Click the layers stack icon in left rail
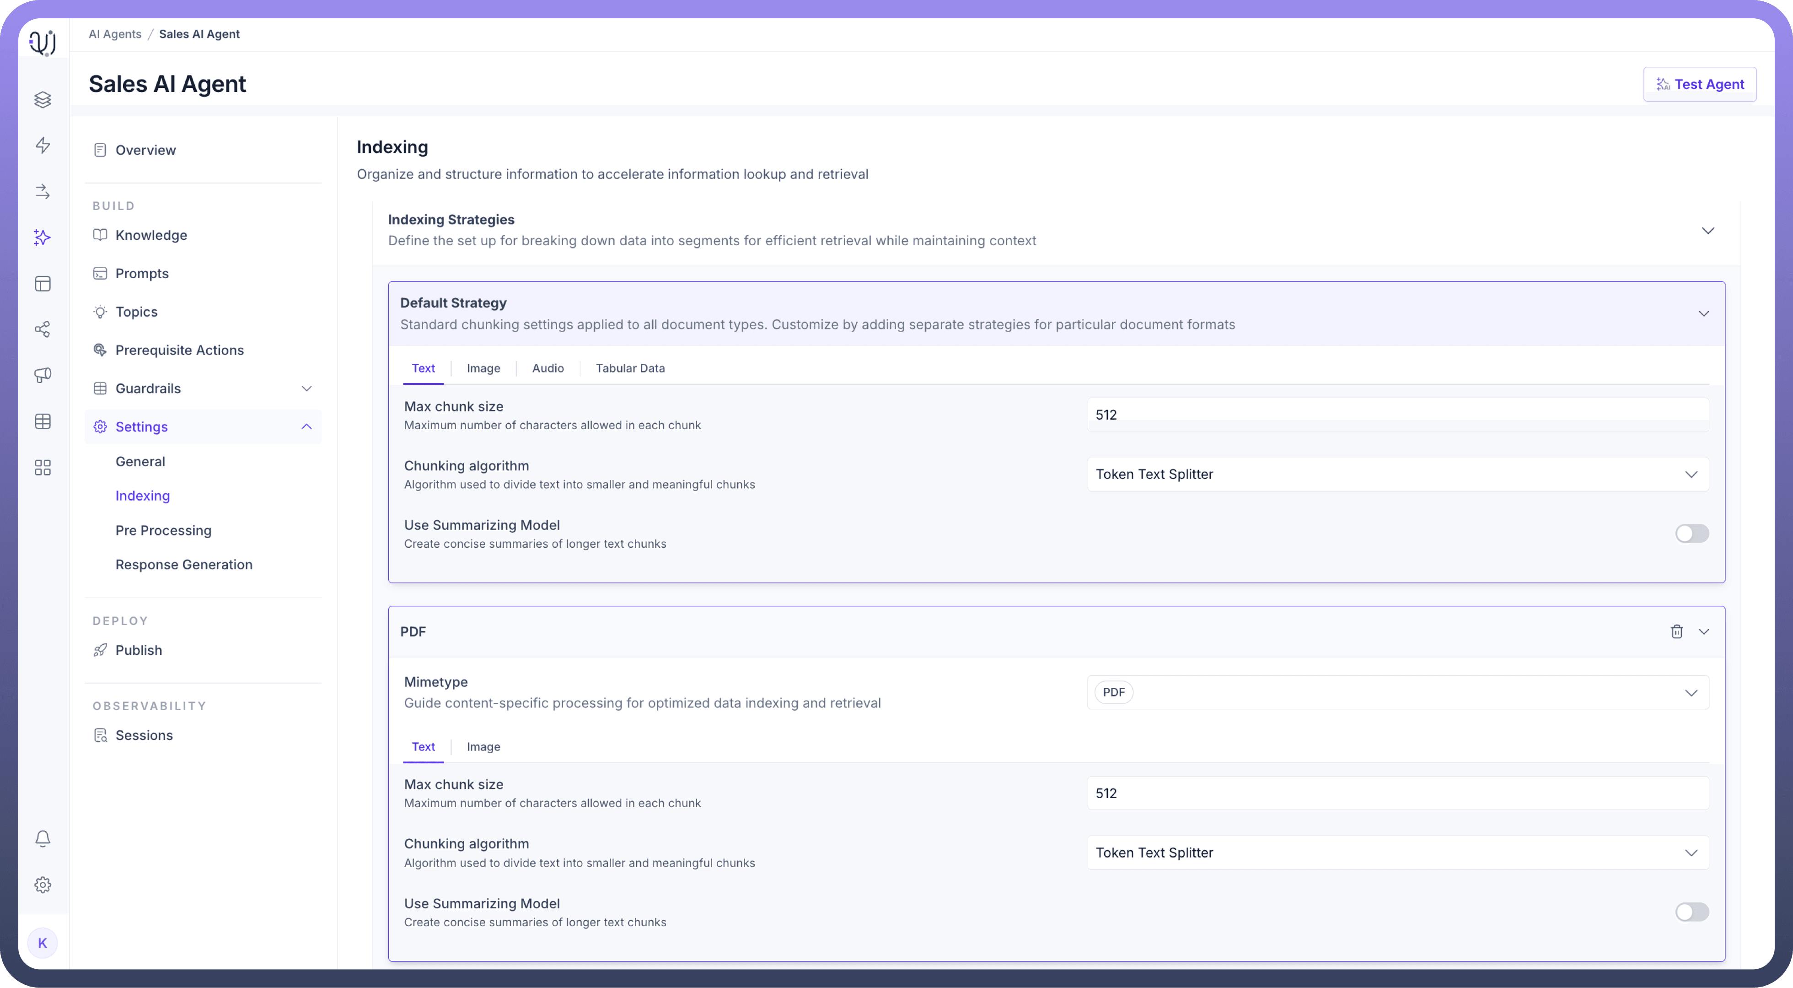1793x988 pixels. pos(43,100)
